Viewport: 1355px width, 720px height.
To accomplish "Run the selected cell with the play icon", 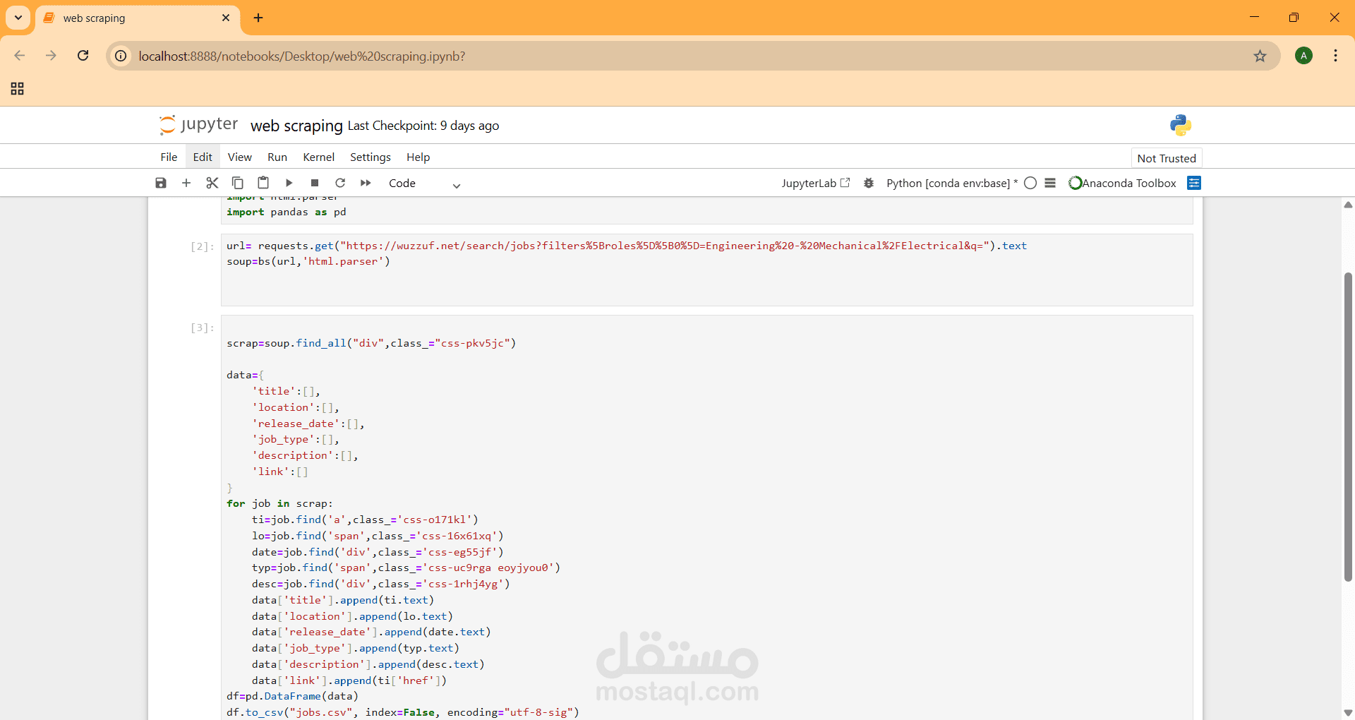I will click(x=289, y=183).
